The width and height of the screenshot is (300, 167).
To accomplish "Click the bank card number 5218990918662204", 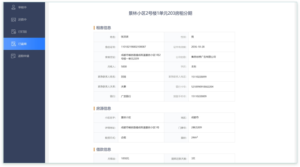I will tap(202, 87).
